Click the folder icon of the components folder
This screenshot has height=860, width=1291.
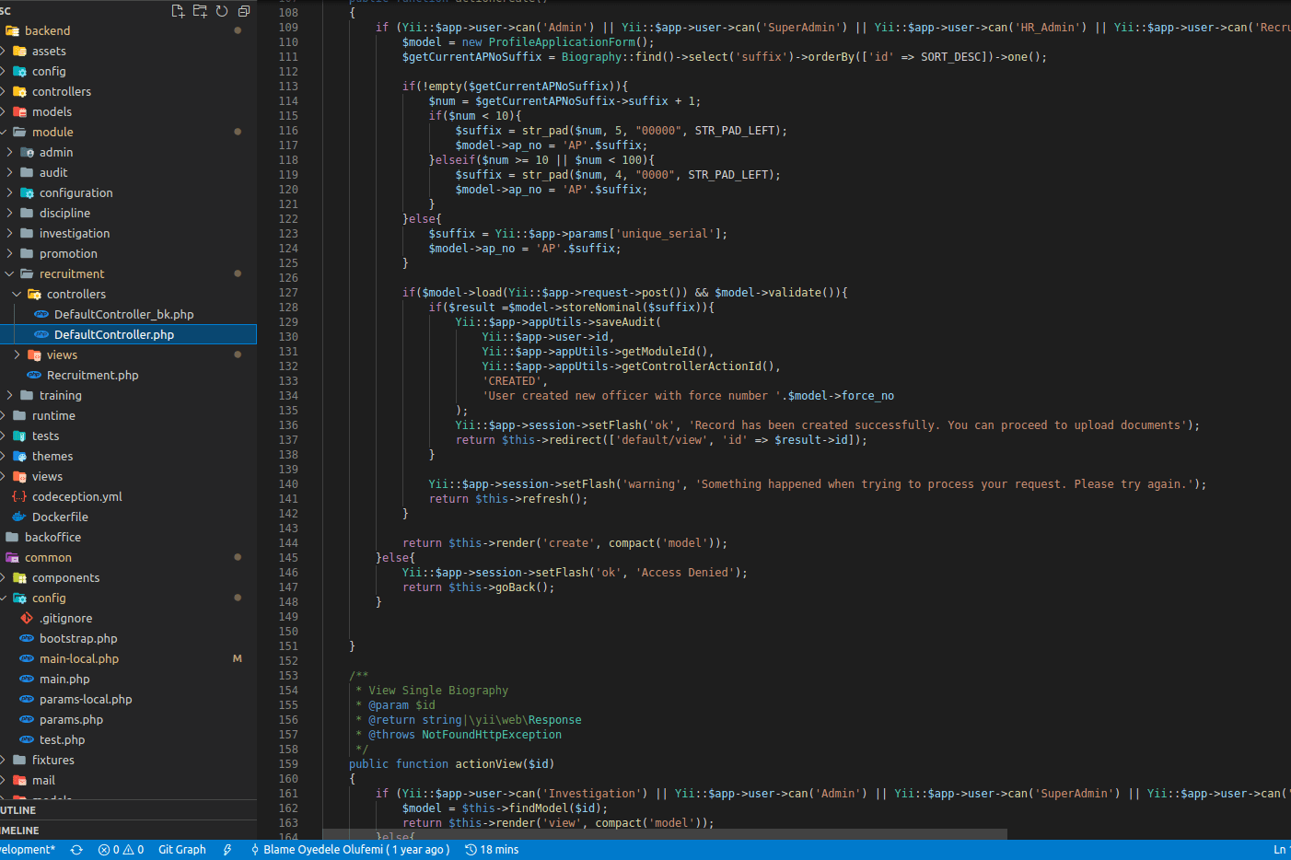coord(19,577)
